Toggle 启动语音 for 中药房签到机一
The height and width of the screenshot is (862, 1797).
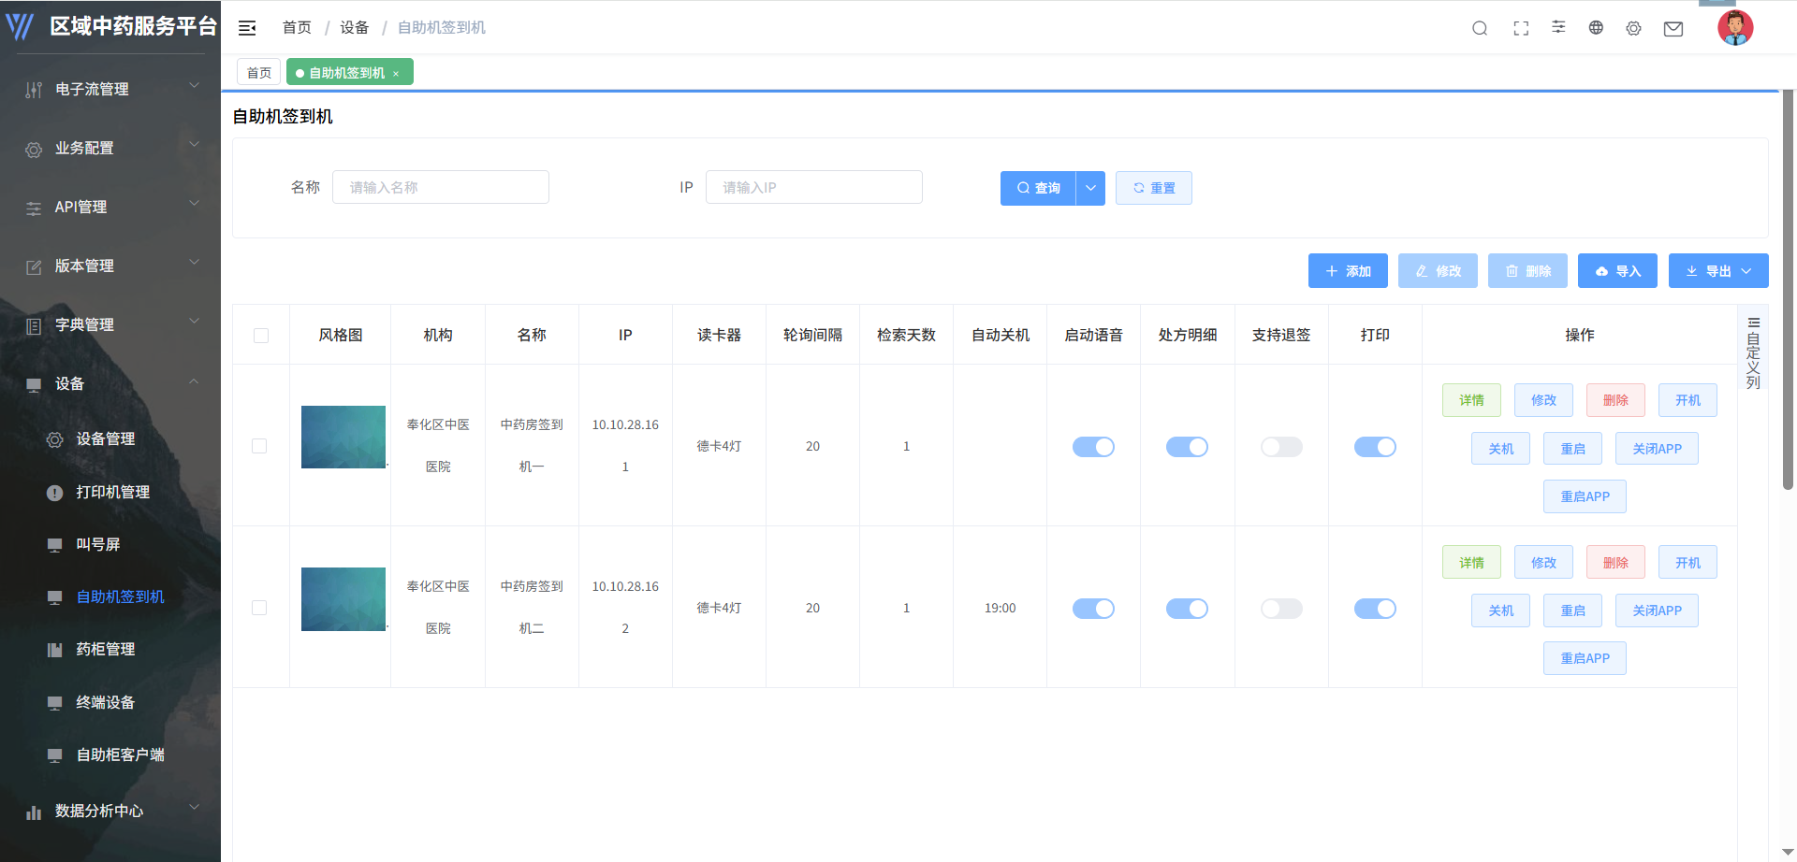pyautogui.click(x=1093, y=447)
